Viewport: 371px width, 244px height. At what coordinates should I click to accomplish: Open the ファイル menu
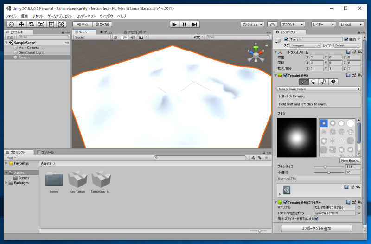pyautogui.click(x=11, y=16)
